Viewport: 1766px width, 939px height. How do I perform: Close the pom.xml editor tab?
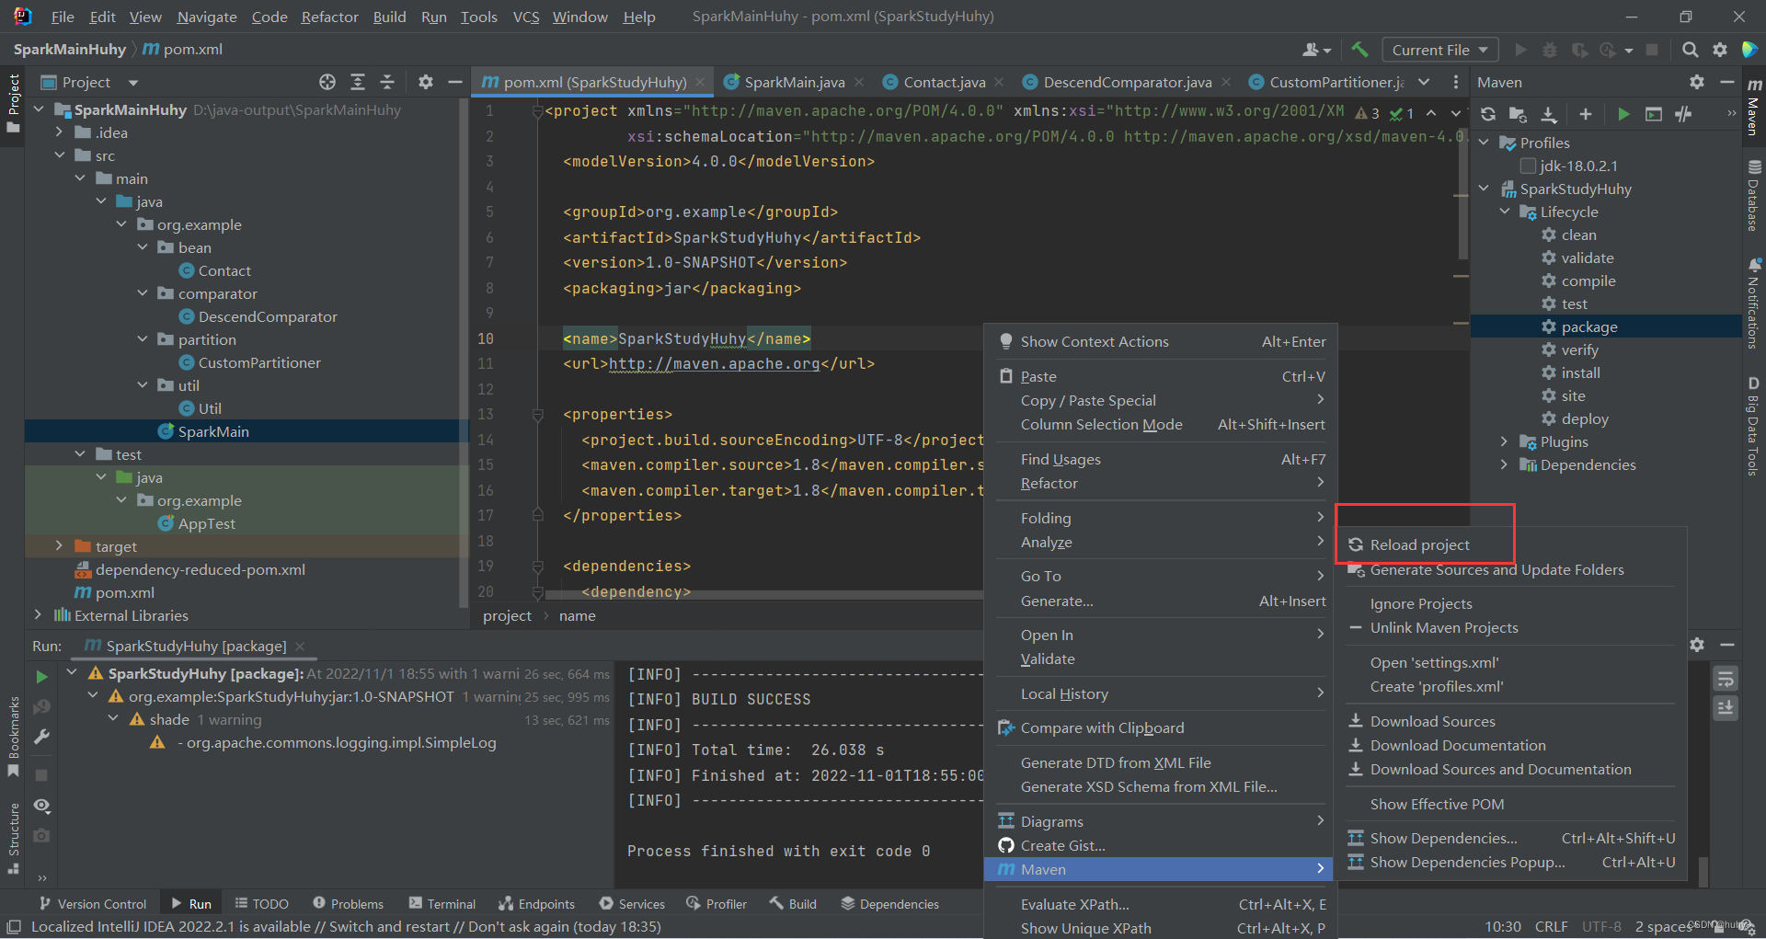coord(700,82)
